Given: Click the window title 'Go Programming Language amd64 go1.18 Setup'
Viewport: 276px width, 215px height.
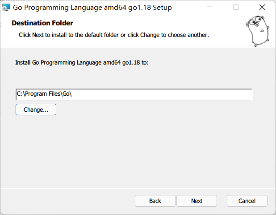Looking at the screenshot, I should pyautogui.click(x=92, y=8).
